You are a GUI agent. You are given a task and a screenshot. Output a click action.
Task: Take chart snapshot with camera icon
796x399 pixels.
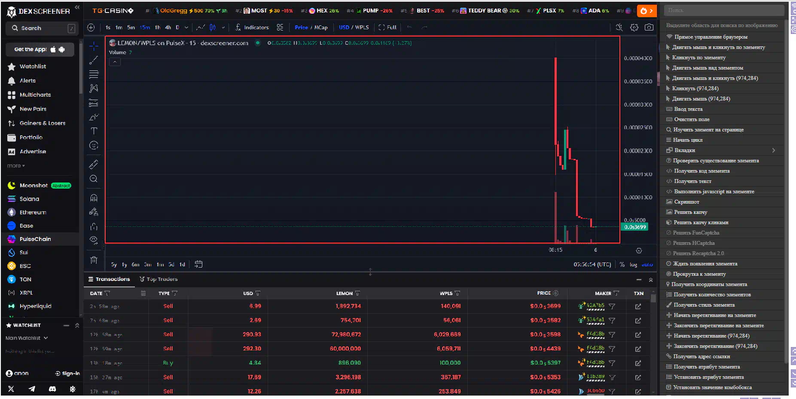pos(649,27)
